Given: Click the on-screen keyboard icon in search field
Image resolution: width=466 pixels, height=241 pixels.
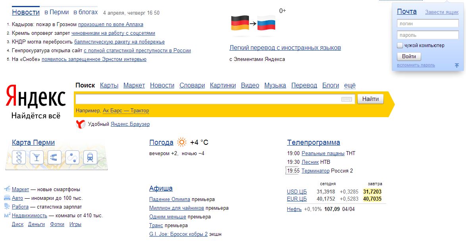Looking at the screenshot, I should click(x=347, y=99).
